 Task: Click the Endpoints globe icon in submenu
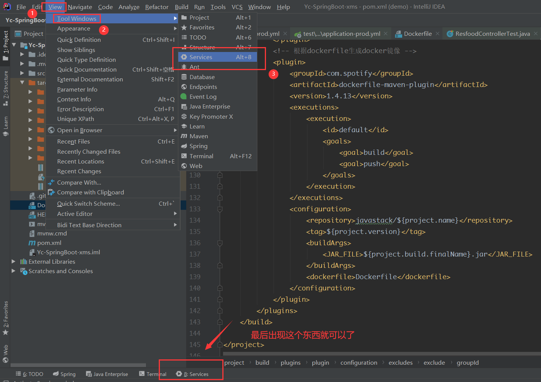(x=184, y=87)
